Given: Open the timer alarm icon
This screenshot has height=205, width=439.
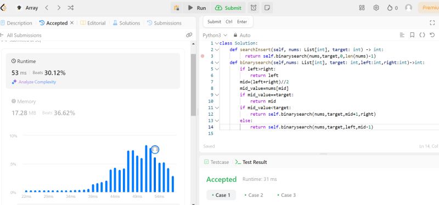Looking at the screenshot, I should click(254, 8).
